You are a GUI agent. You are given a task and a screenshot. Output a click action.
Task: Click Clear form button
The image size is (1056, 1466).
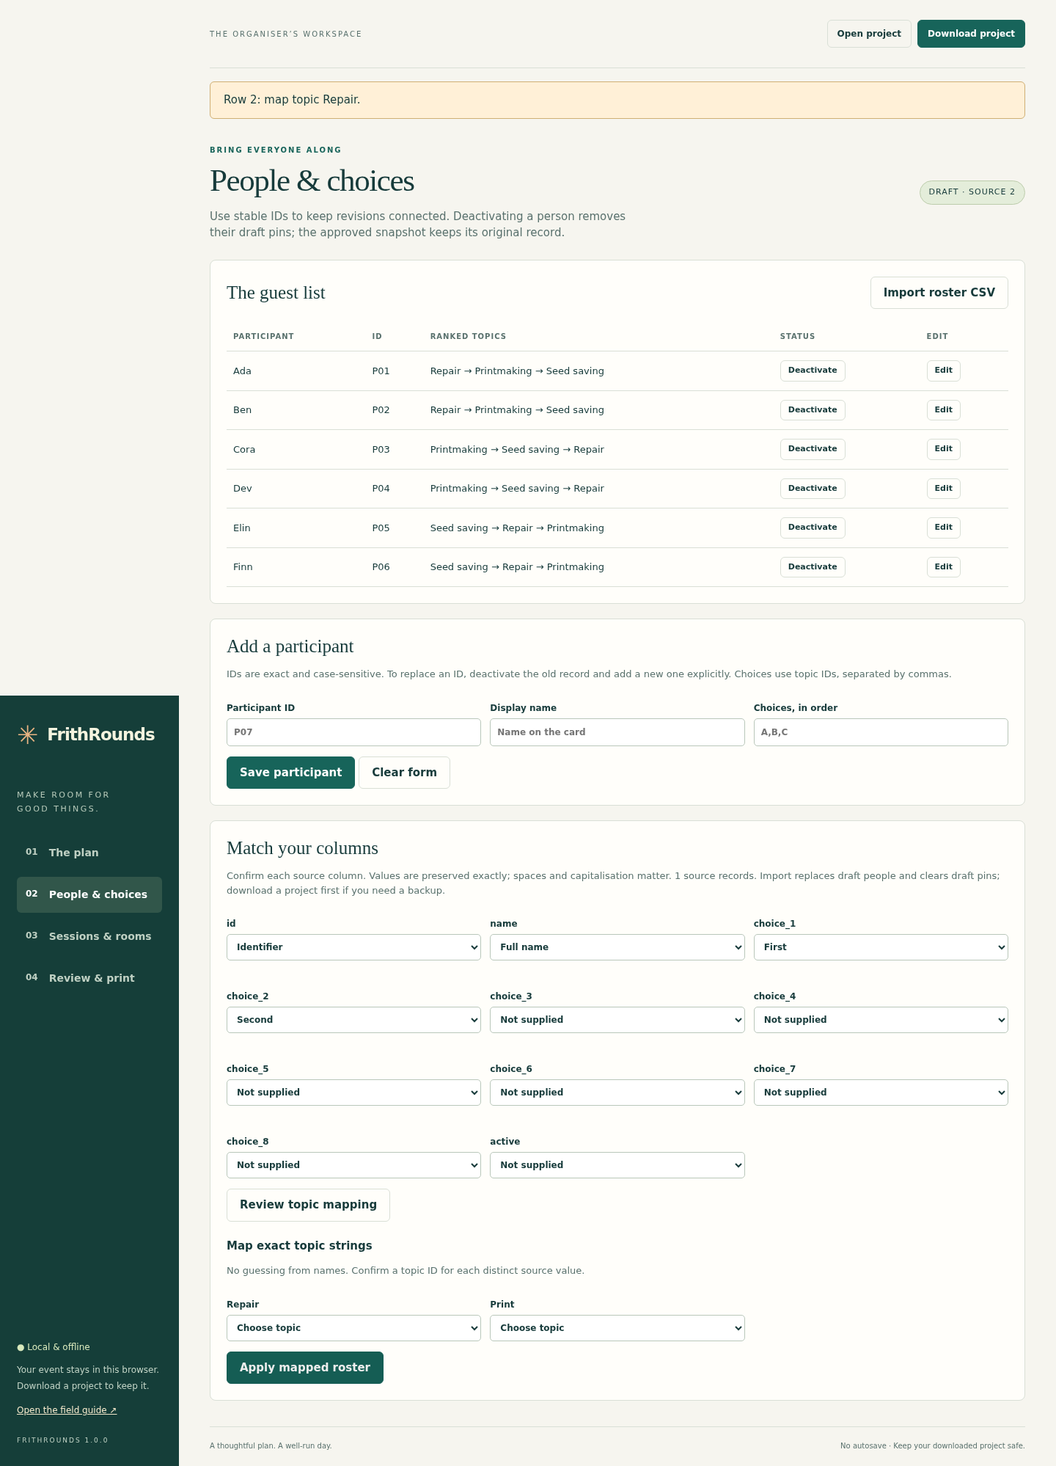tap(404, 773)
